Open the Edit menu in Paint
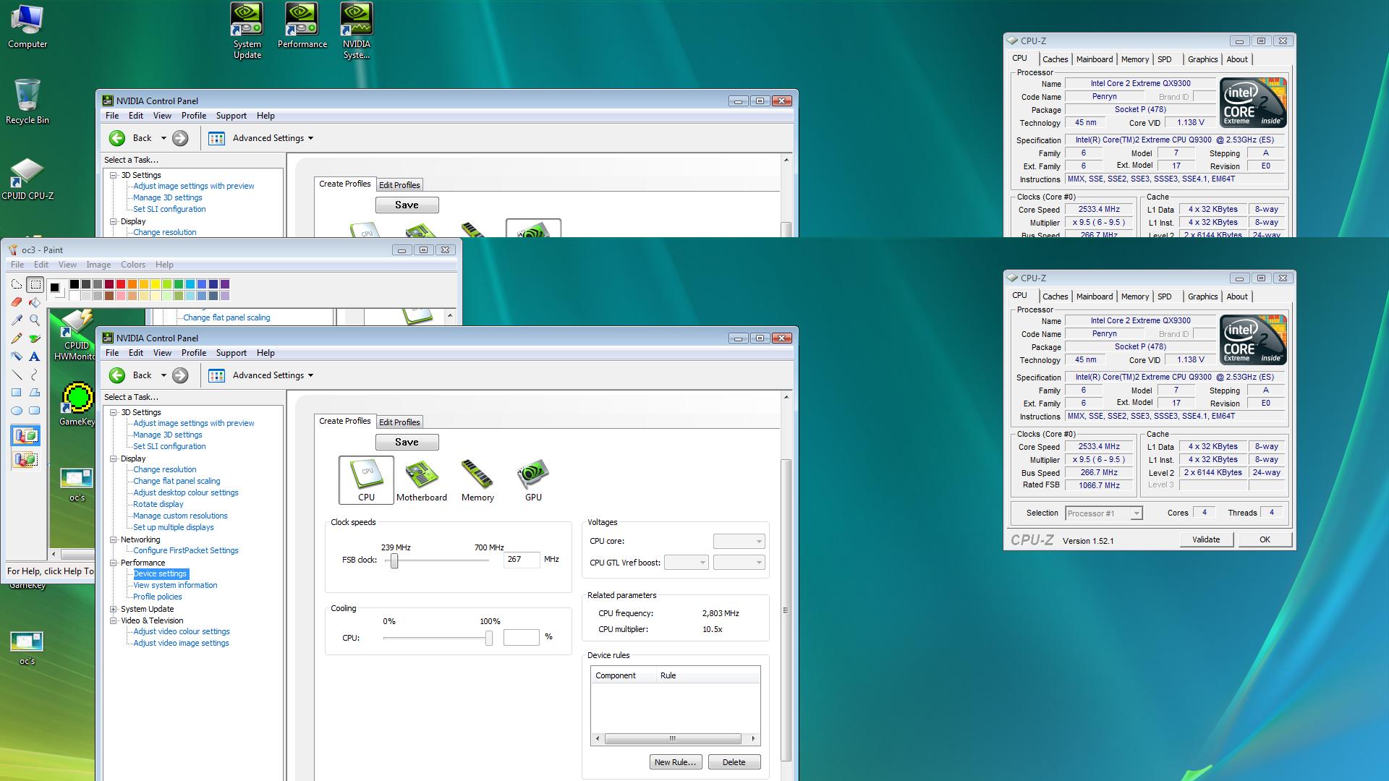The width and height of the screenshot is (1389, 781). point(41,265)
